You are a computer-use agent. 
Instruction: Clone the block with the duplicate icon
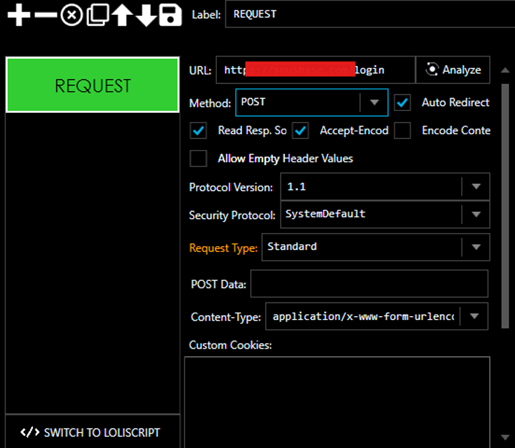pos(98,15)
